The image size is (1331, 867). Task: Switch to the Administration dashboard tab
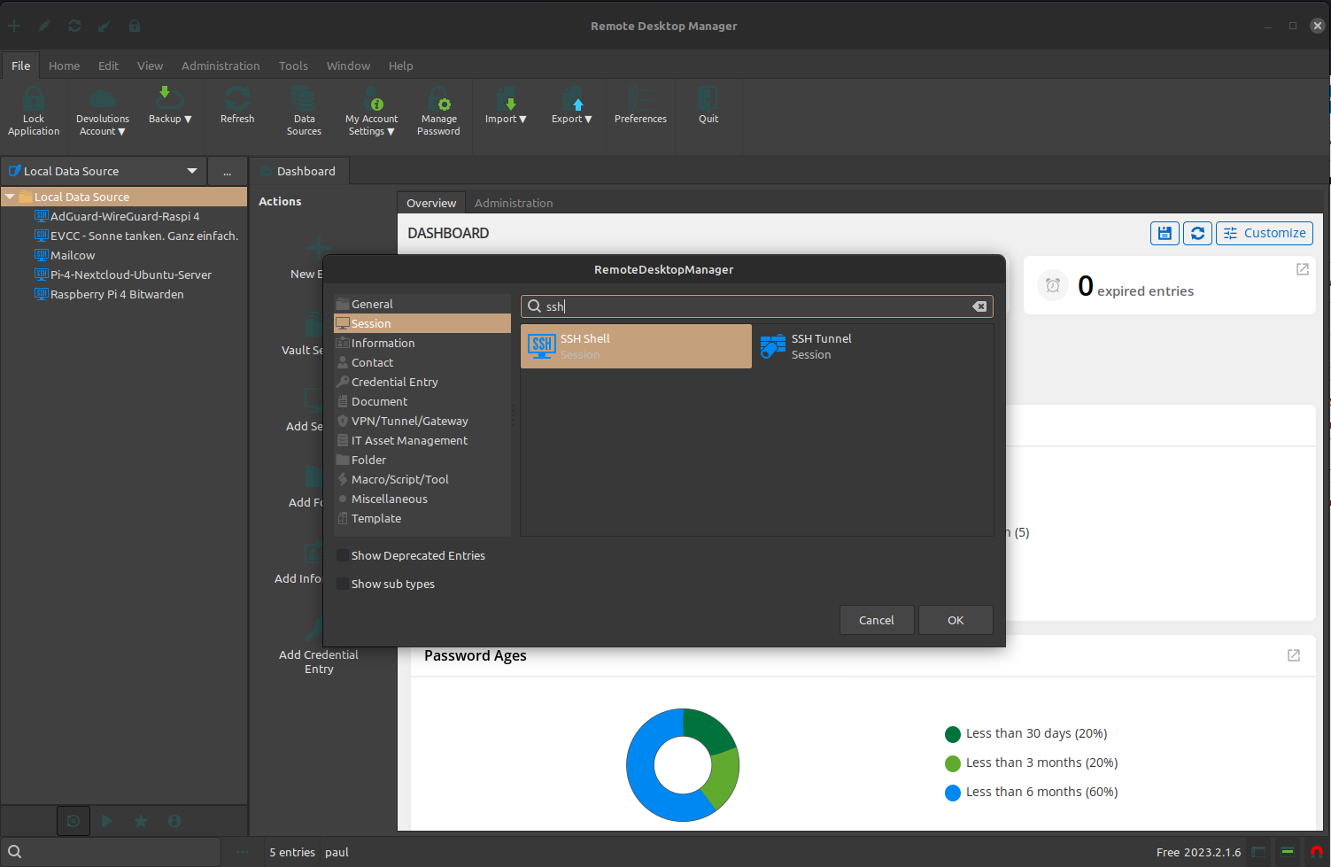pos(514,203)
